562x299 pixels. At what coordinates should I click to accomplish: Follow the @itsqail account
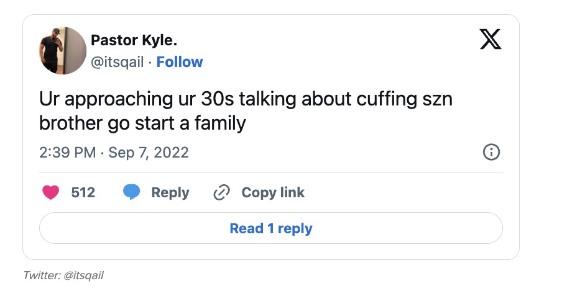click(x=180, y=62)
